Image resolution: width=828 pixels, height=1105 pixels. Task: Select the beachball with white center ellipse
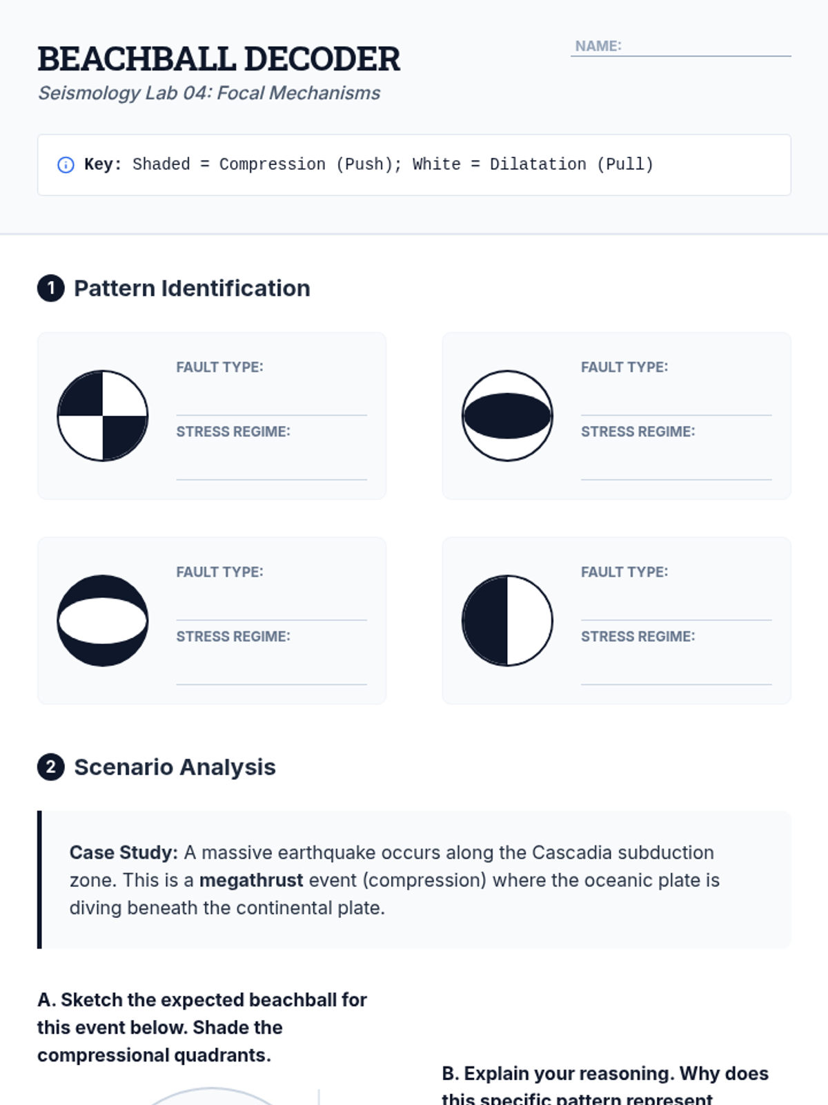coord(103,620)
